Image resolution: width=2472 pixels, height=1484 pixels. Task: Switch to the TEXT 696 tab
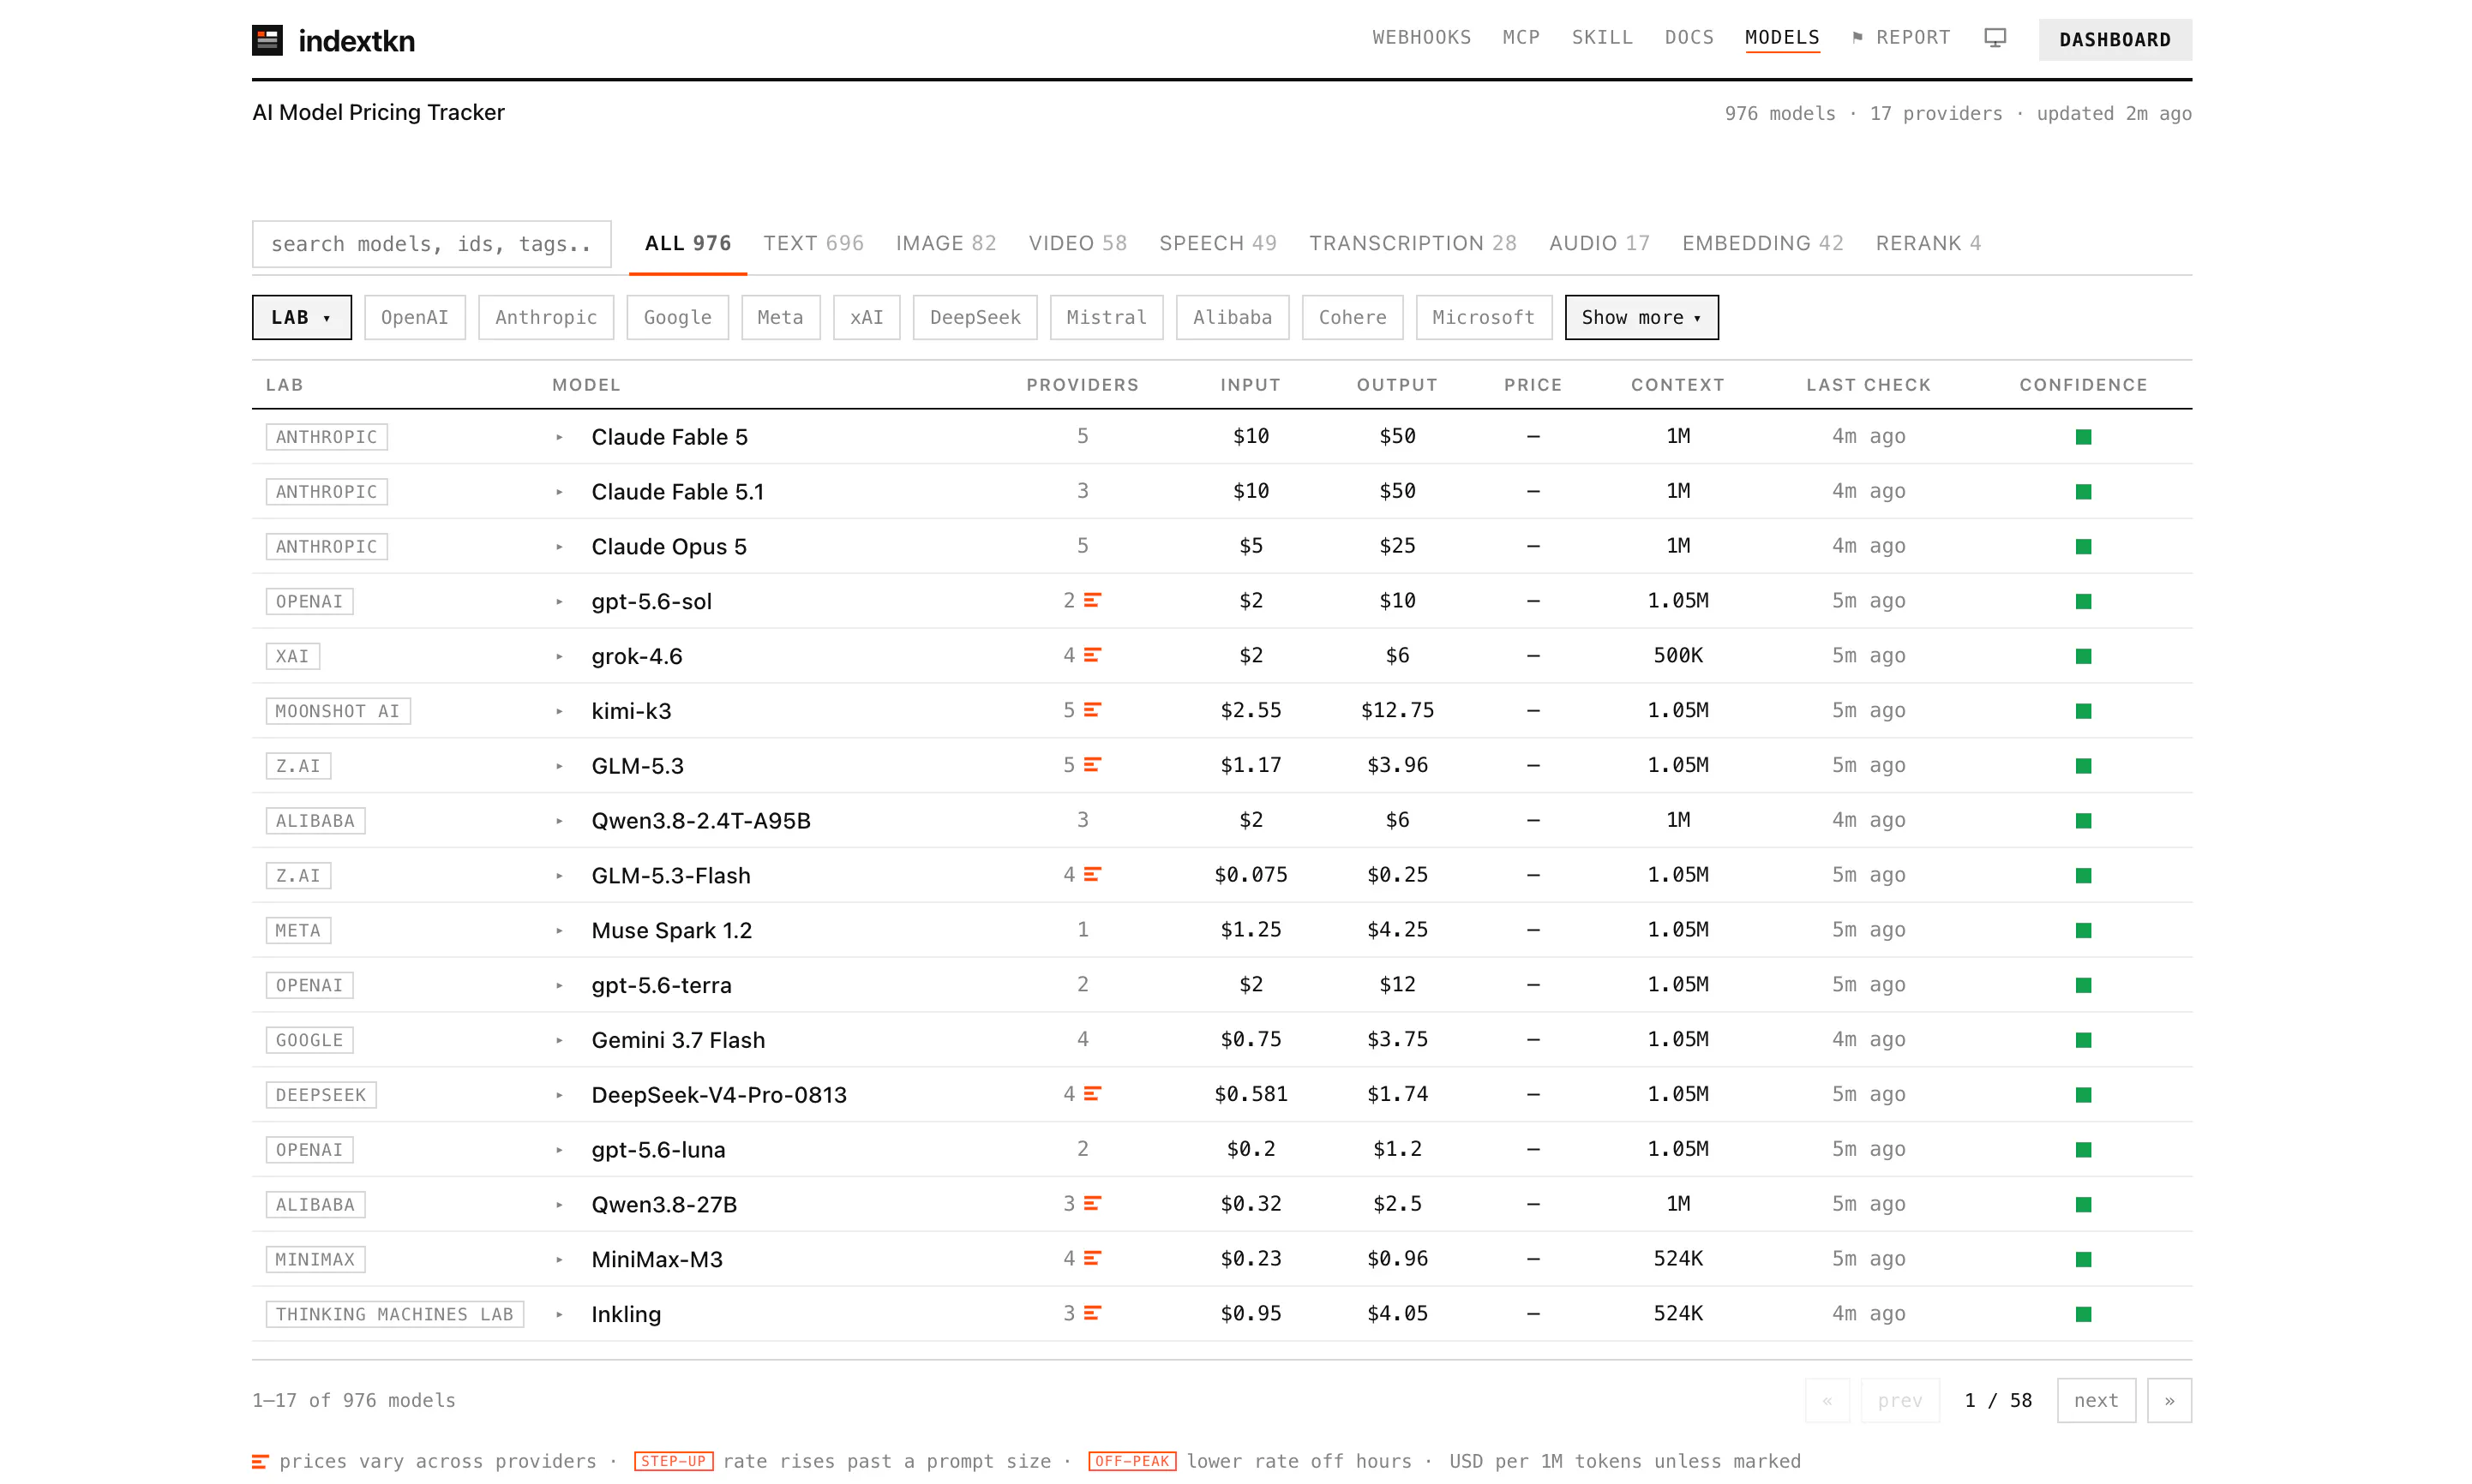(x=813, y=243)
